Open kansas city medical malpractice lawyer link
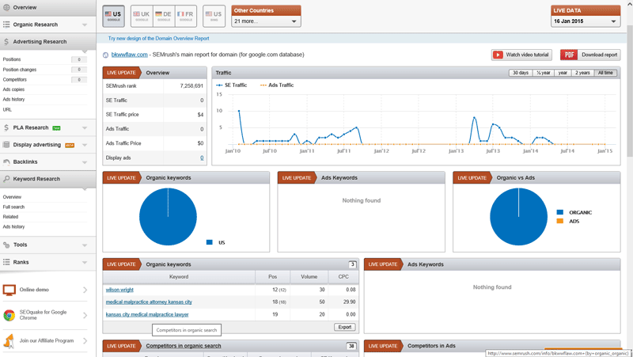Image resolution: width=633 pixels, height=357 pixels. (x=147, y=314)
